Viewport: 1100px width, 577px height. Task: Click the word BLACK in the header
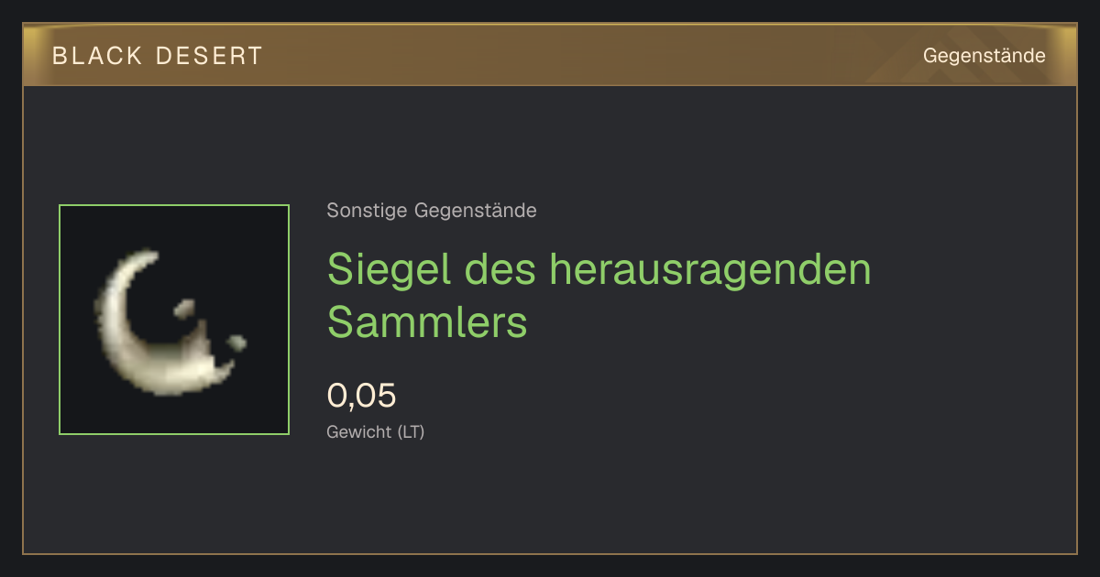[97, 56]
